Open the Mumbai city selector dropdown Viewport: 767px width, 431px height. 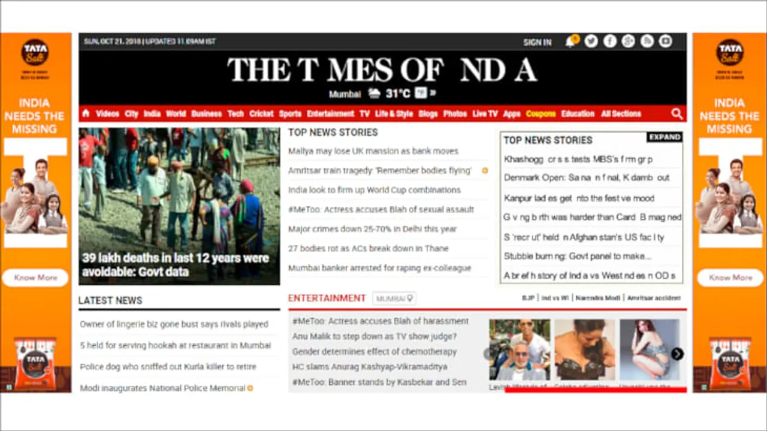click(x=394, y=299)
